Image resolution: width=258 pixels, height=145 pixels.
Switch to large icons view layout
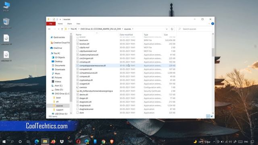click(212, 116)
